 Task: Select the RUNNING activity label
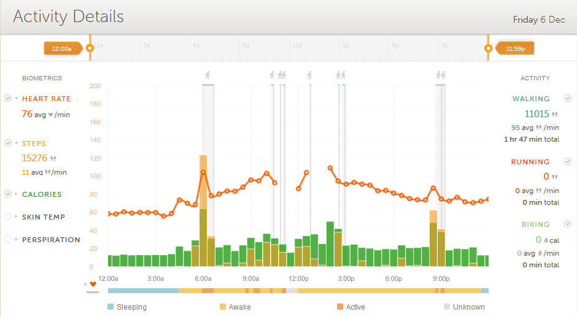coord(530,162)
